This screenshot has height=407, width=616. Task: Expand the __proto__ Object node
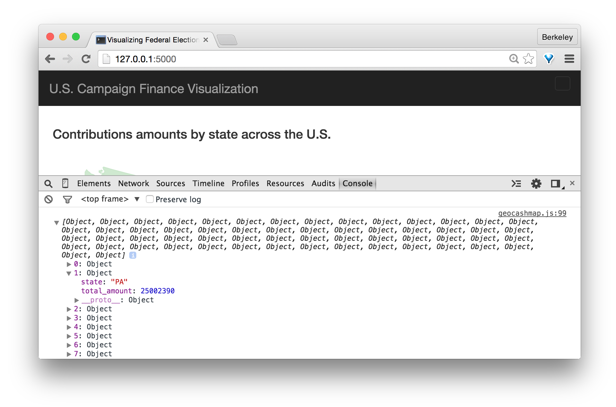77,300
